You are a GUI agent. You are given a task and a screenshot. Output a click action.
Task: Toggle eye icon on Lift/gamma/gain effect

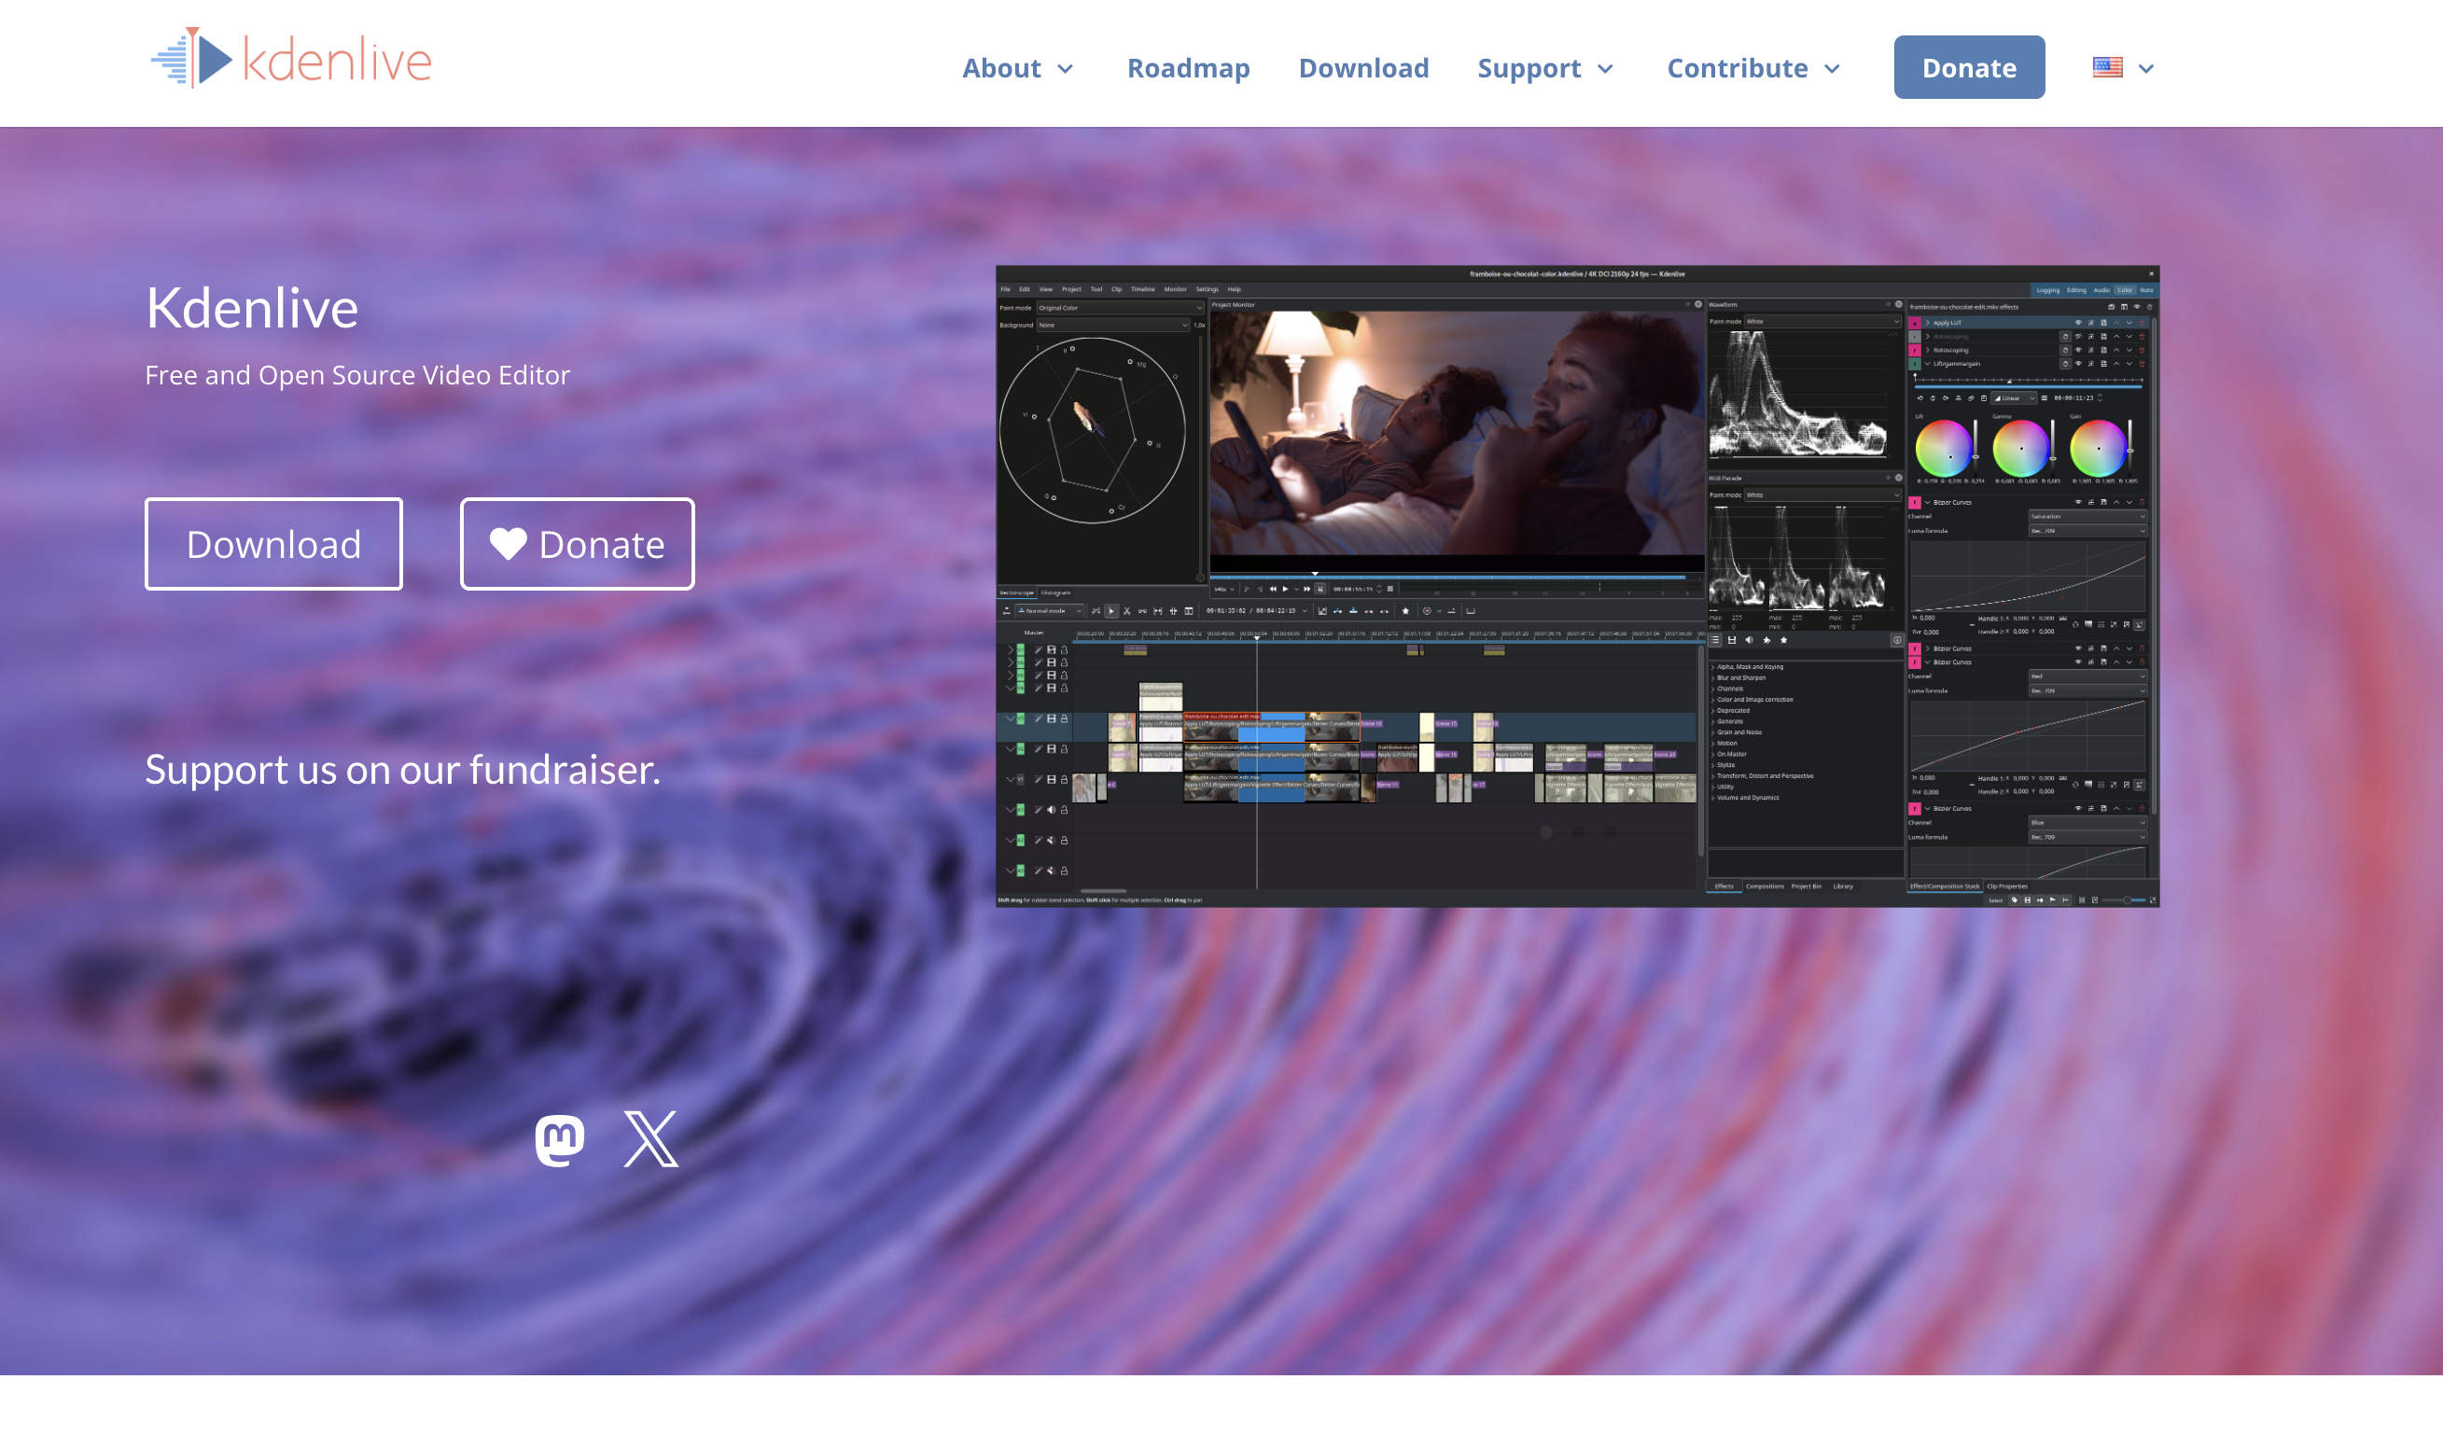[x=2078, y=365]
